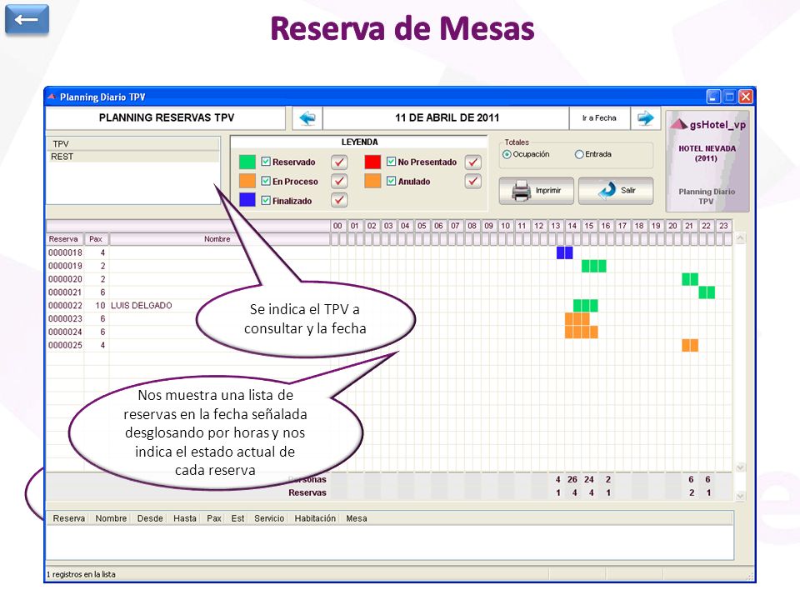Sort by the Reserva column header
The height and width of the screenshot is (600, 800).
(x=65, y=239)
